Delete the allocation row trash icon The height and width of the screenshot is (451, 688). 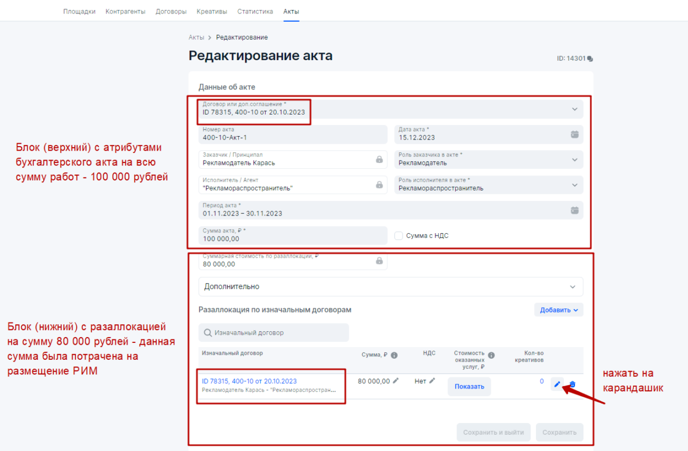click(x=572, y=384)
